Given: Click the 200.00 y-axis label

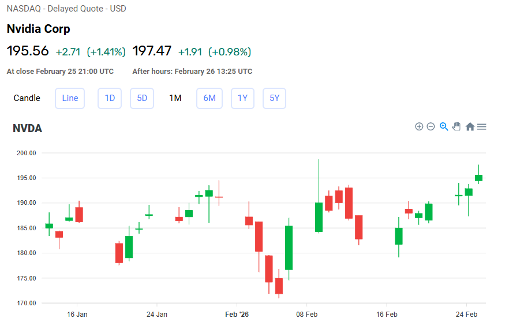Looking at the screenshot, I should point(27,153).
